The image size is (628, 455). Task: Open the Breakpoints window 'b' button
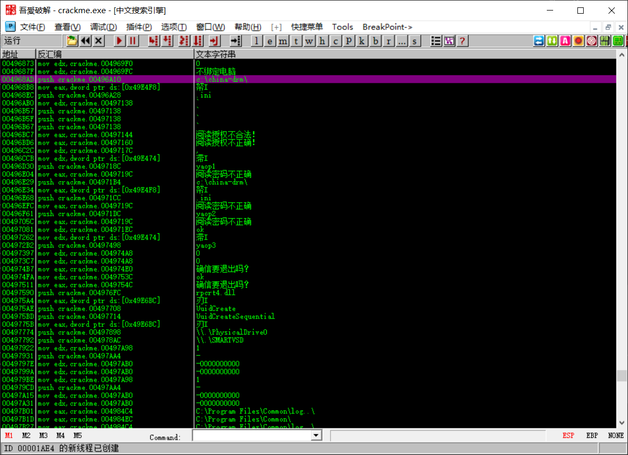pyautogui.click(x=375, y=41)
